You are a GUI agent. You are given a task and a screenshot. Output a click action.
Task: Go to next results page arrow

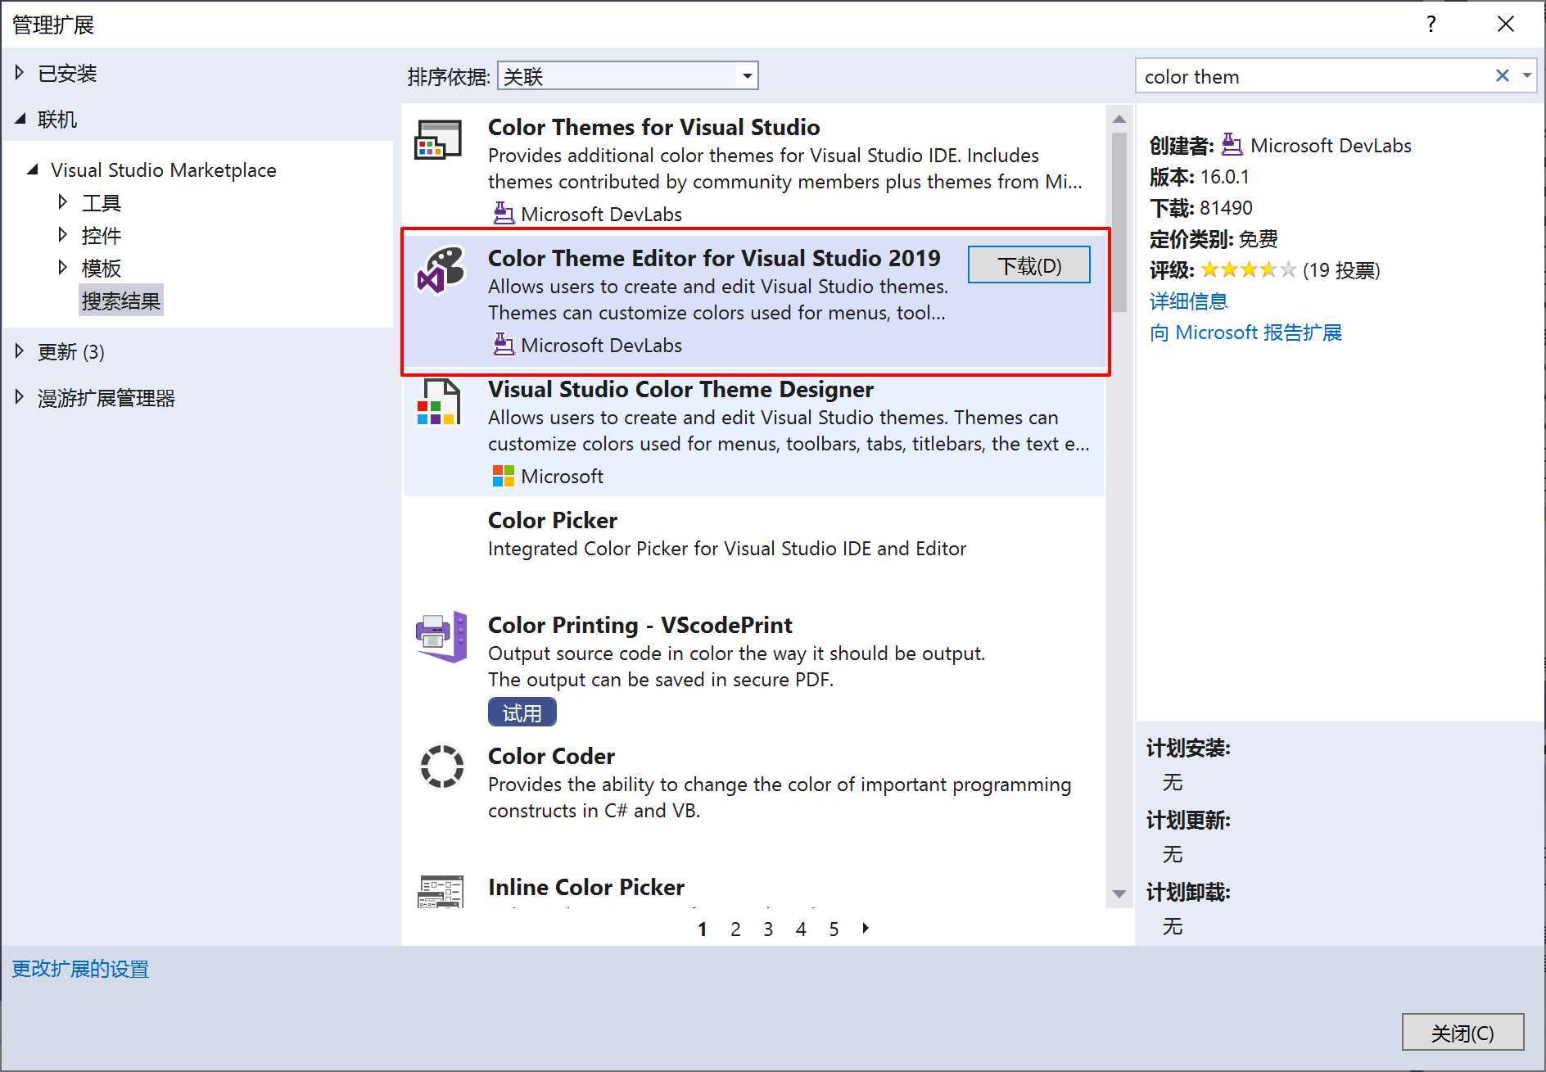coord(866,928)
